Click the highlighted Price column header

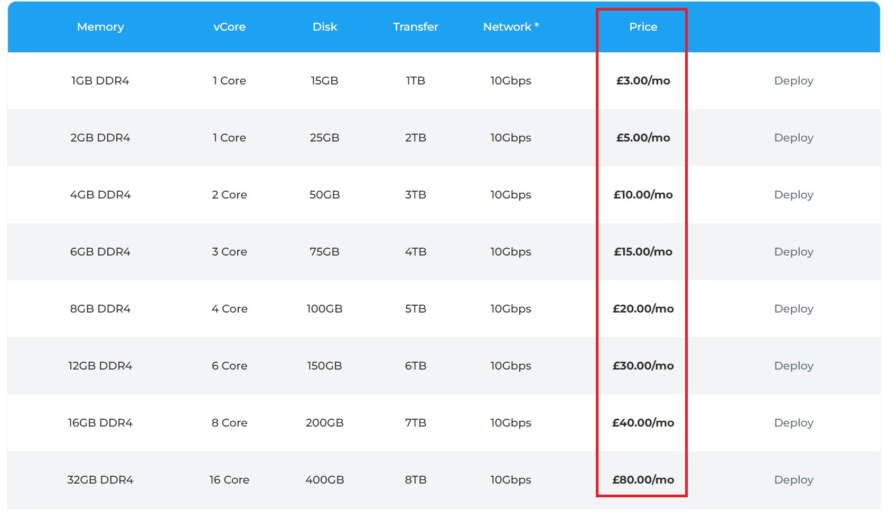coord(642,27)
